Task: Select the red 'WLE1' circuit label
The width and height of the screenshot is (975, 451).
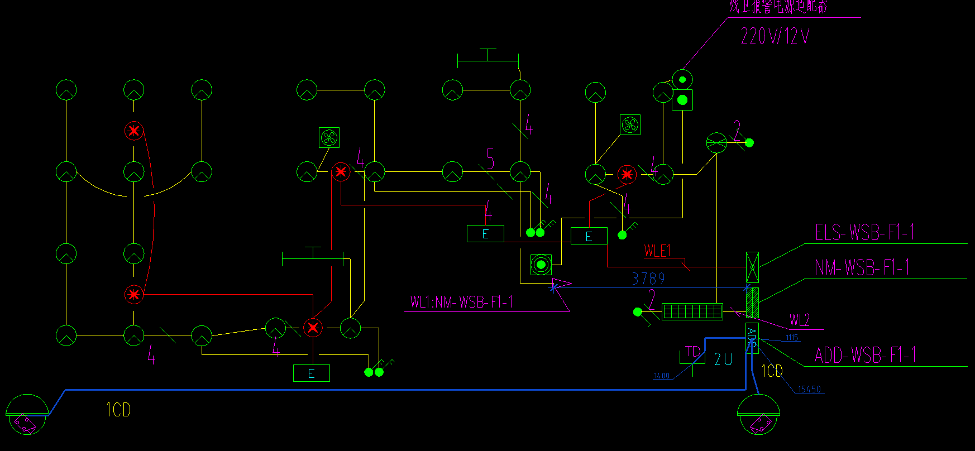Action: click(657, 251)
